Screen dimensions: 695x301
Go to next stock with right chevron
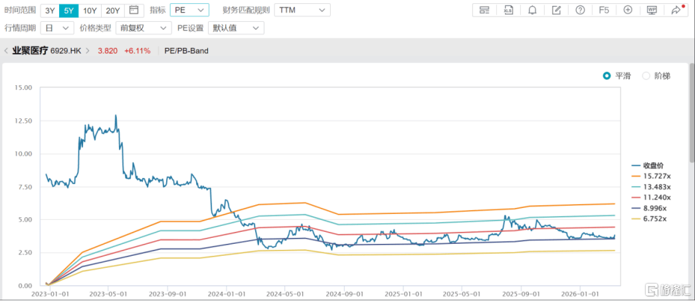87,50
